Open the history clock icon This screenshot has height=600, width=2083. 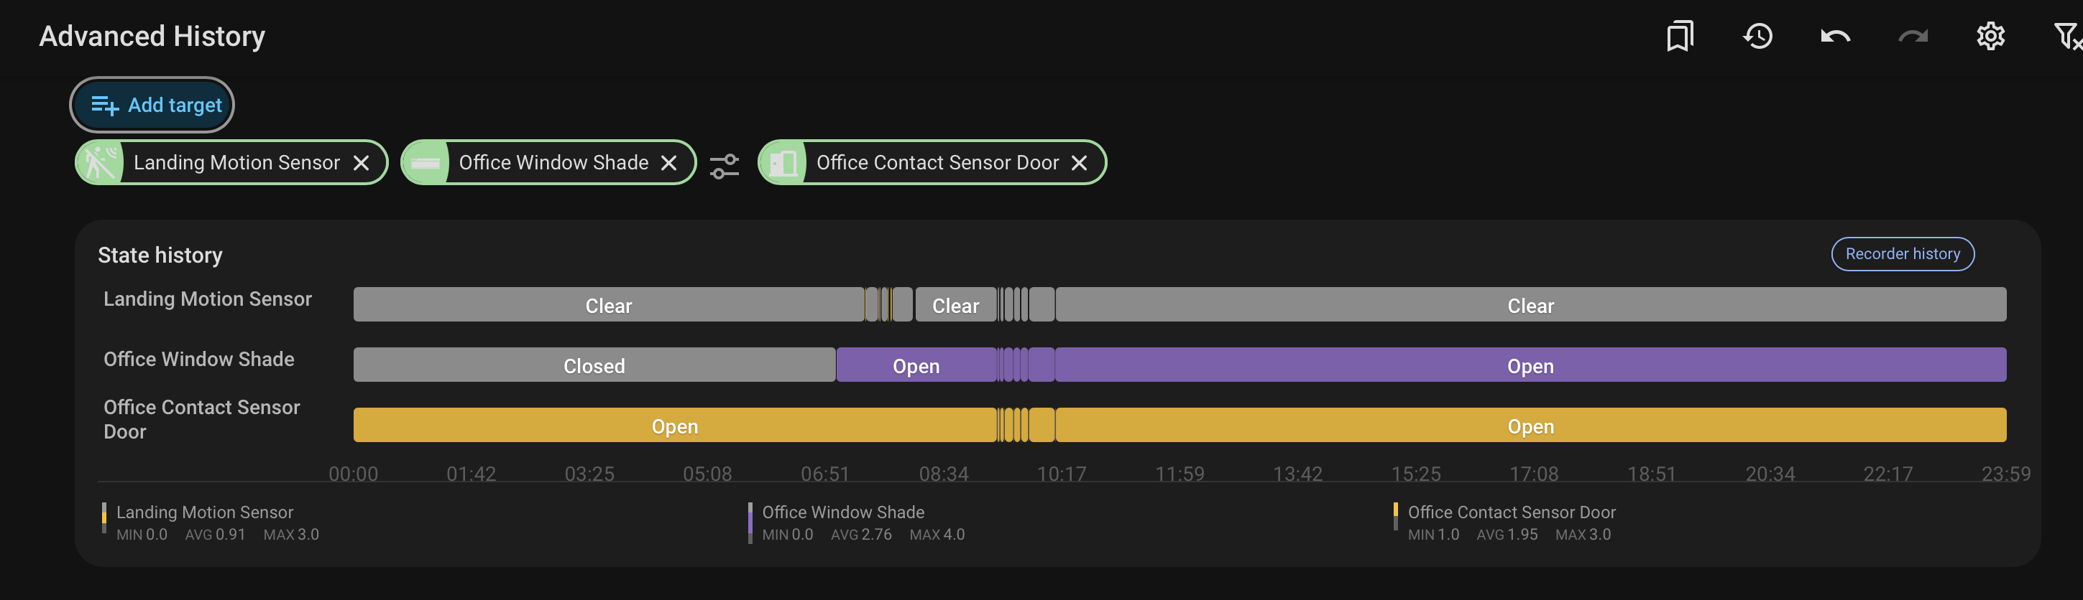coord(1758,37)
